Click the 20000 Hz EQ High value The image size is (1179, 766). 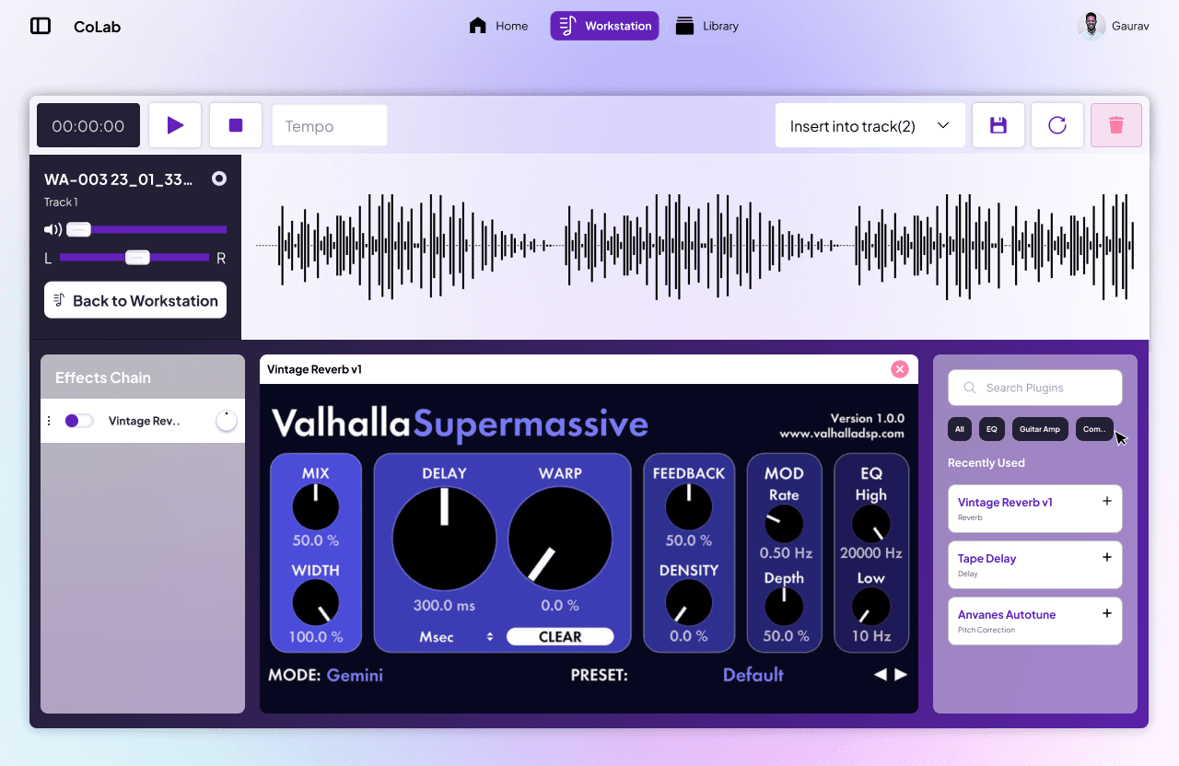pyautogui.click(x=871, y=553)
